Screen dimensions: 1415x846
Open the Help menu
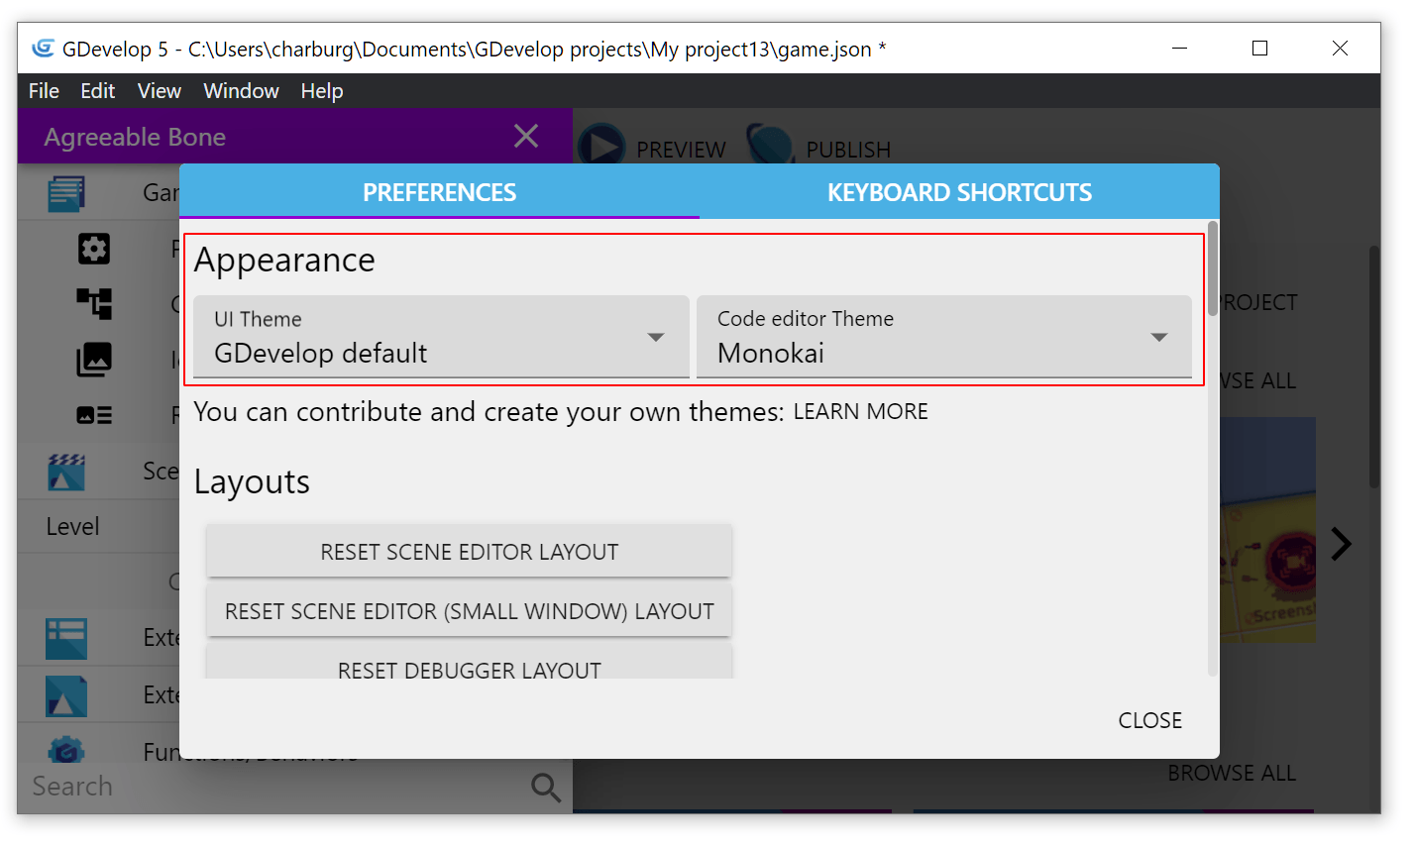(x=322, y=91)
